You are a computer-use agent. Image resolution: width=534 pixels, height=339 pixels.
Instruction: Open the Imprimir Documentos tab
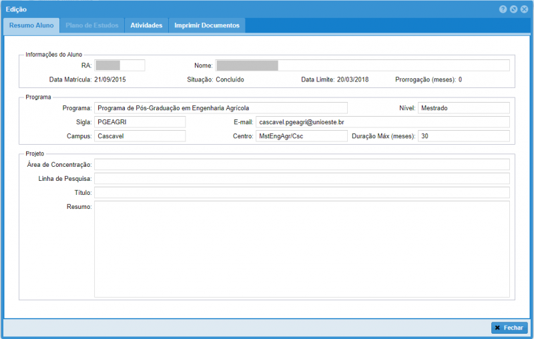[207, 25]
